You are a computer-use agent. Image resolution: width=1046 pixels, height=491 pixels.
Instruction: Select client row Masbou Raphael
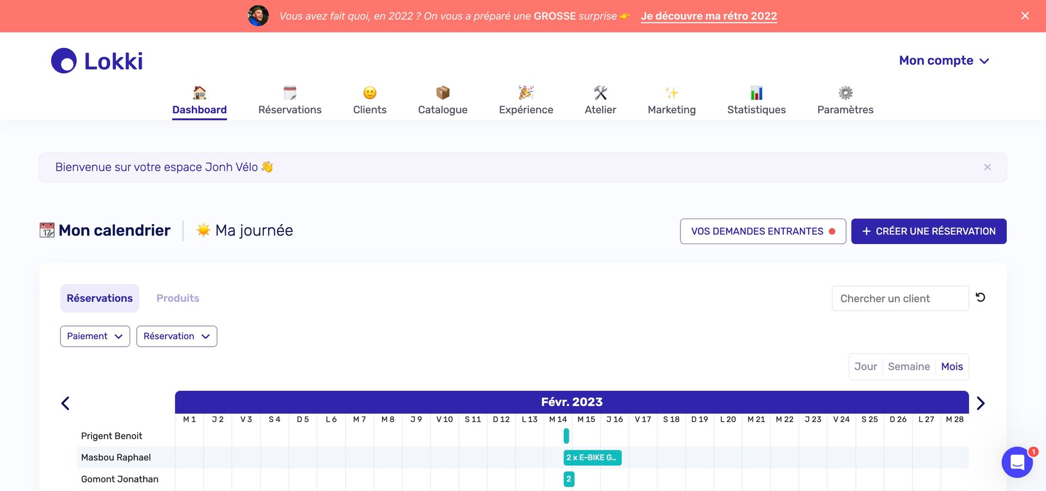tap(115, 458)
